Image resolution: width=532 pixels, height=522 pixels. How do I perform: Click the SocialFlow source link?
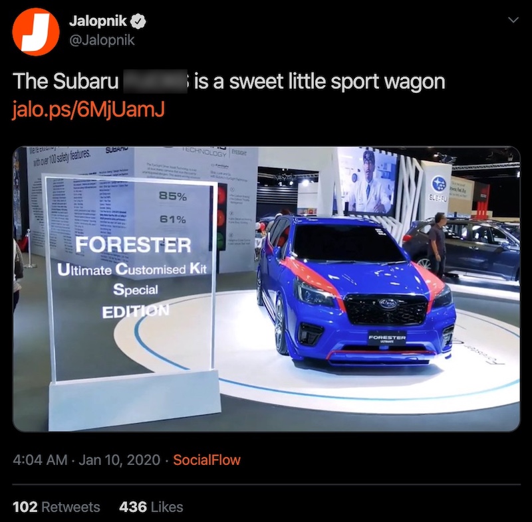click(207, 460)
